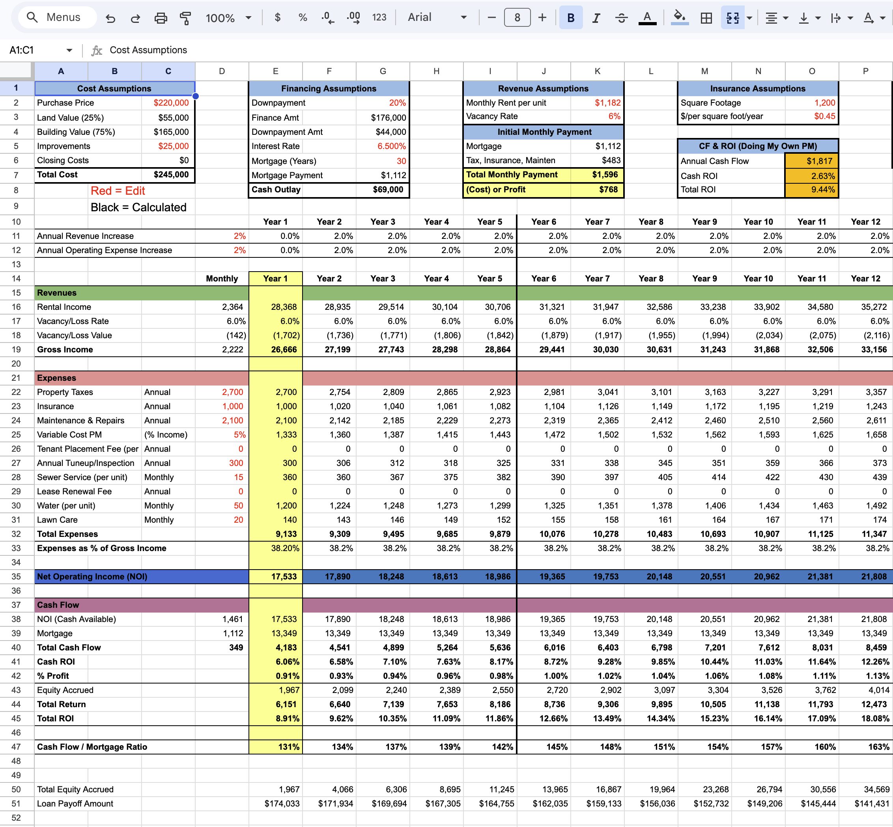Open the fill color picker
Screen dimensions: 893x827
click(x=679, y=18)
